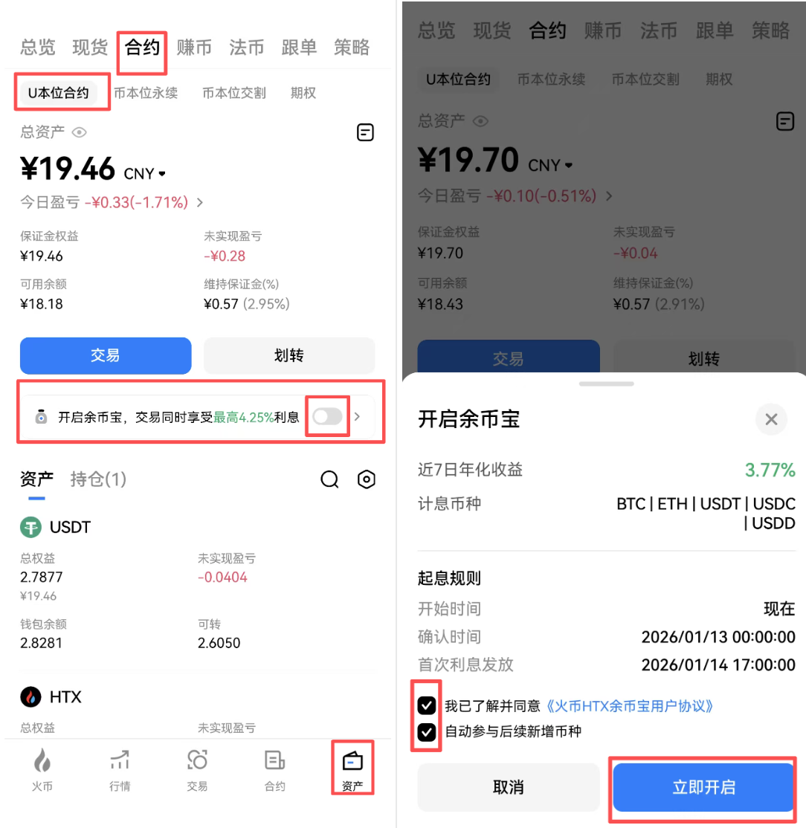
Task: Expand 今日盈亏 details chevron on left screen
Action: [x=200, y=202]
